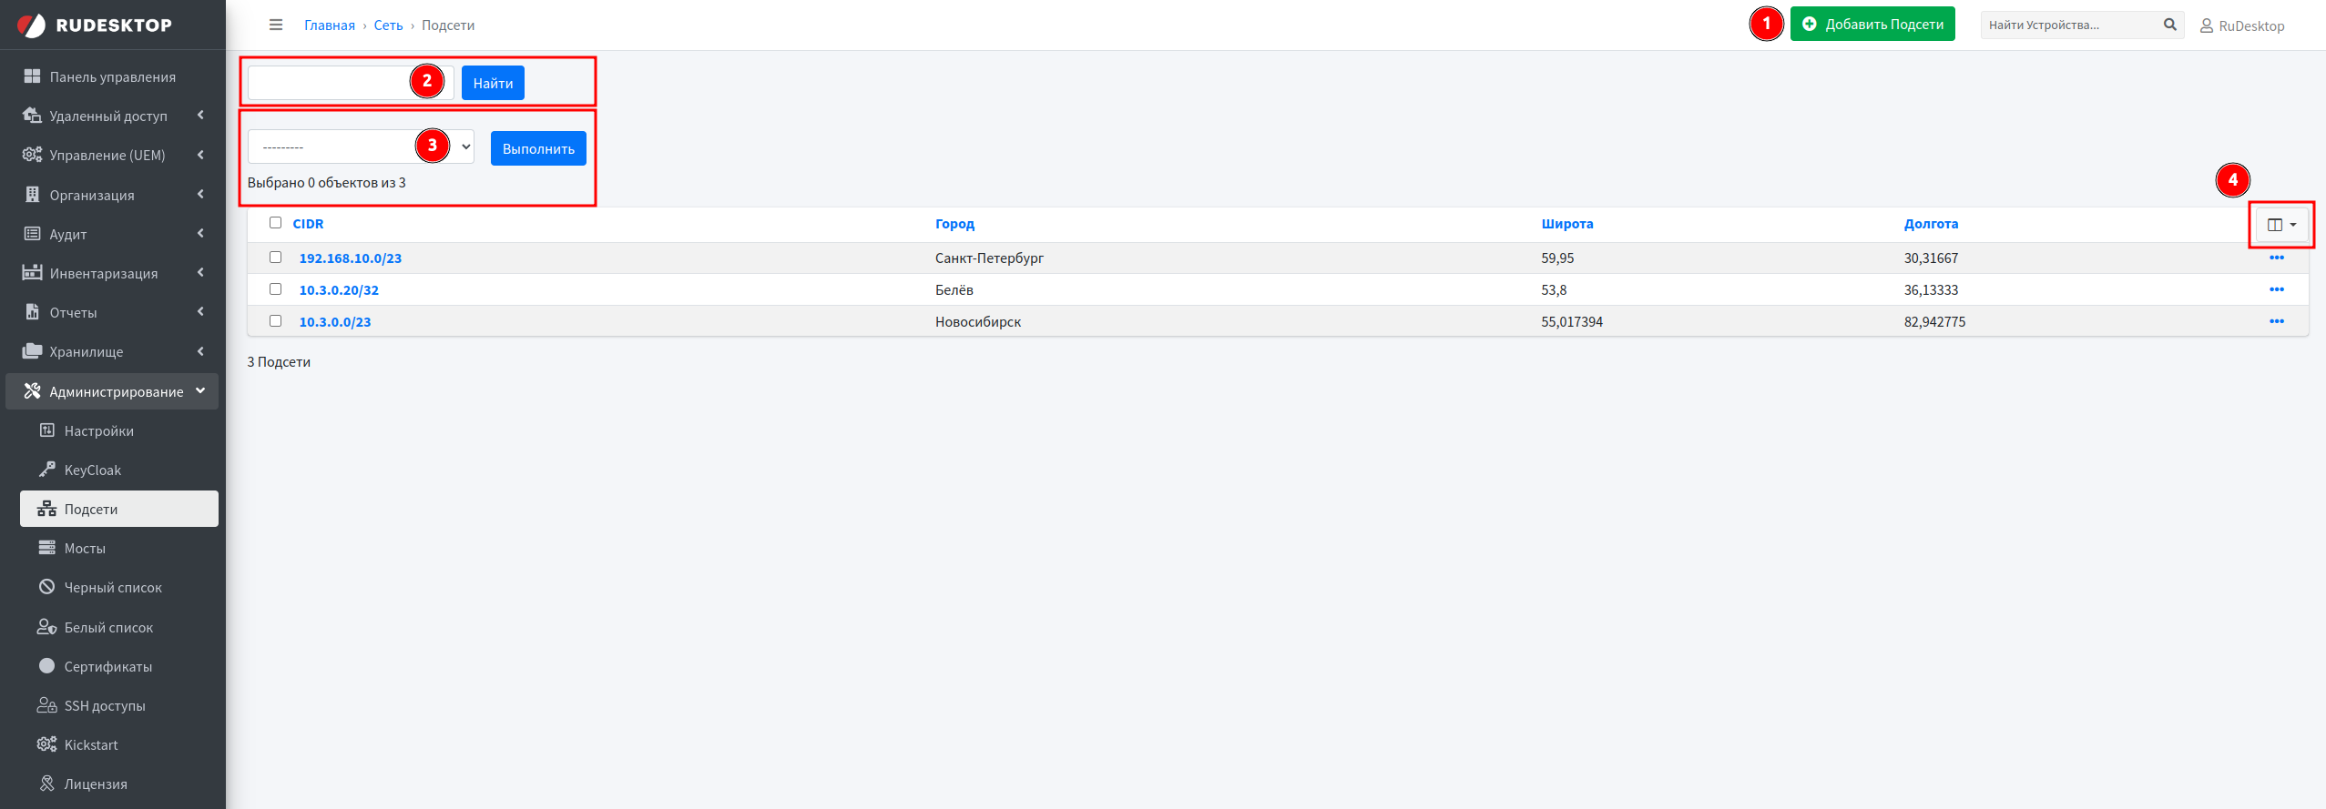Tick the checkbox for subnet 192.168.10.0/23
This screenshot has width=2326, height=809.
275,258
